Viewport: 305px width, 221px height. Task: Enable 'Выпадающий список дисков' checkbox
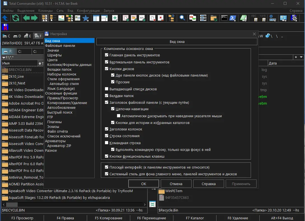[x=107, y=89]
